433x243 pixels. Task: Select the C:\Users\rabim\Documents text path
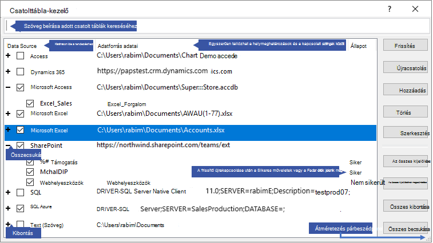130,225
